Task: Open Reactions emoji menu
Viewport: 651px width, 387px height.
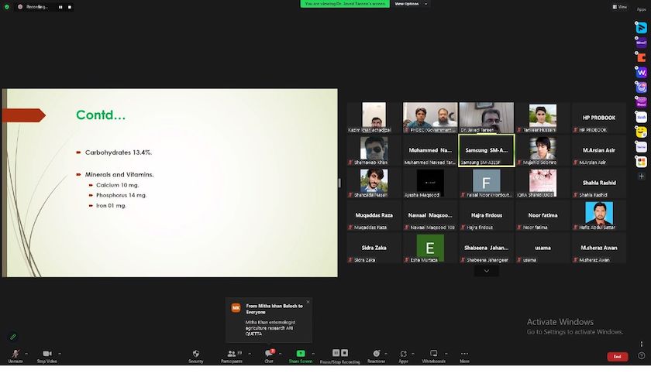Action: click(x=376, y=354)
